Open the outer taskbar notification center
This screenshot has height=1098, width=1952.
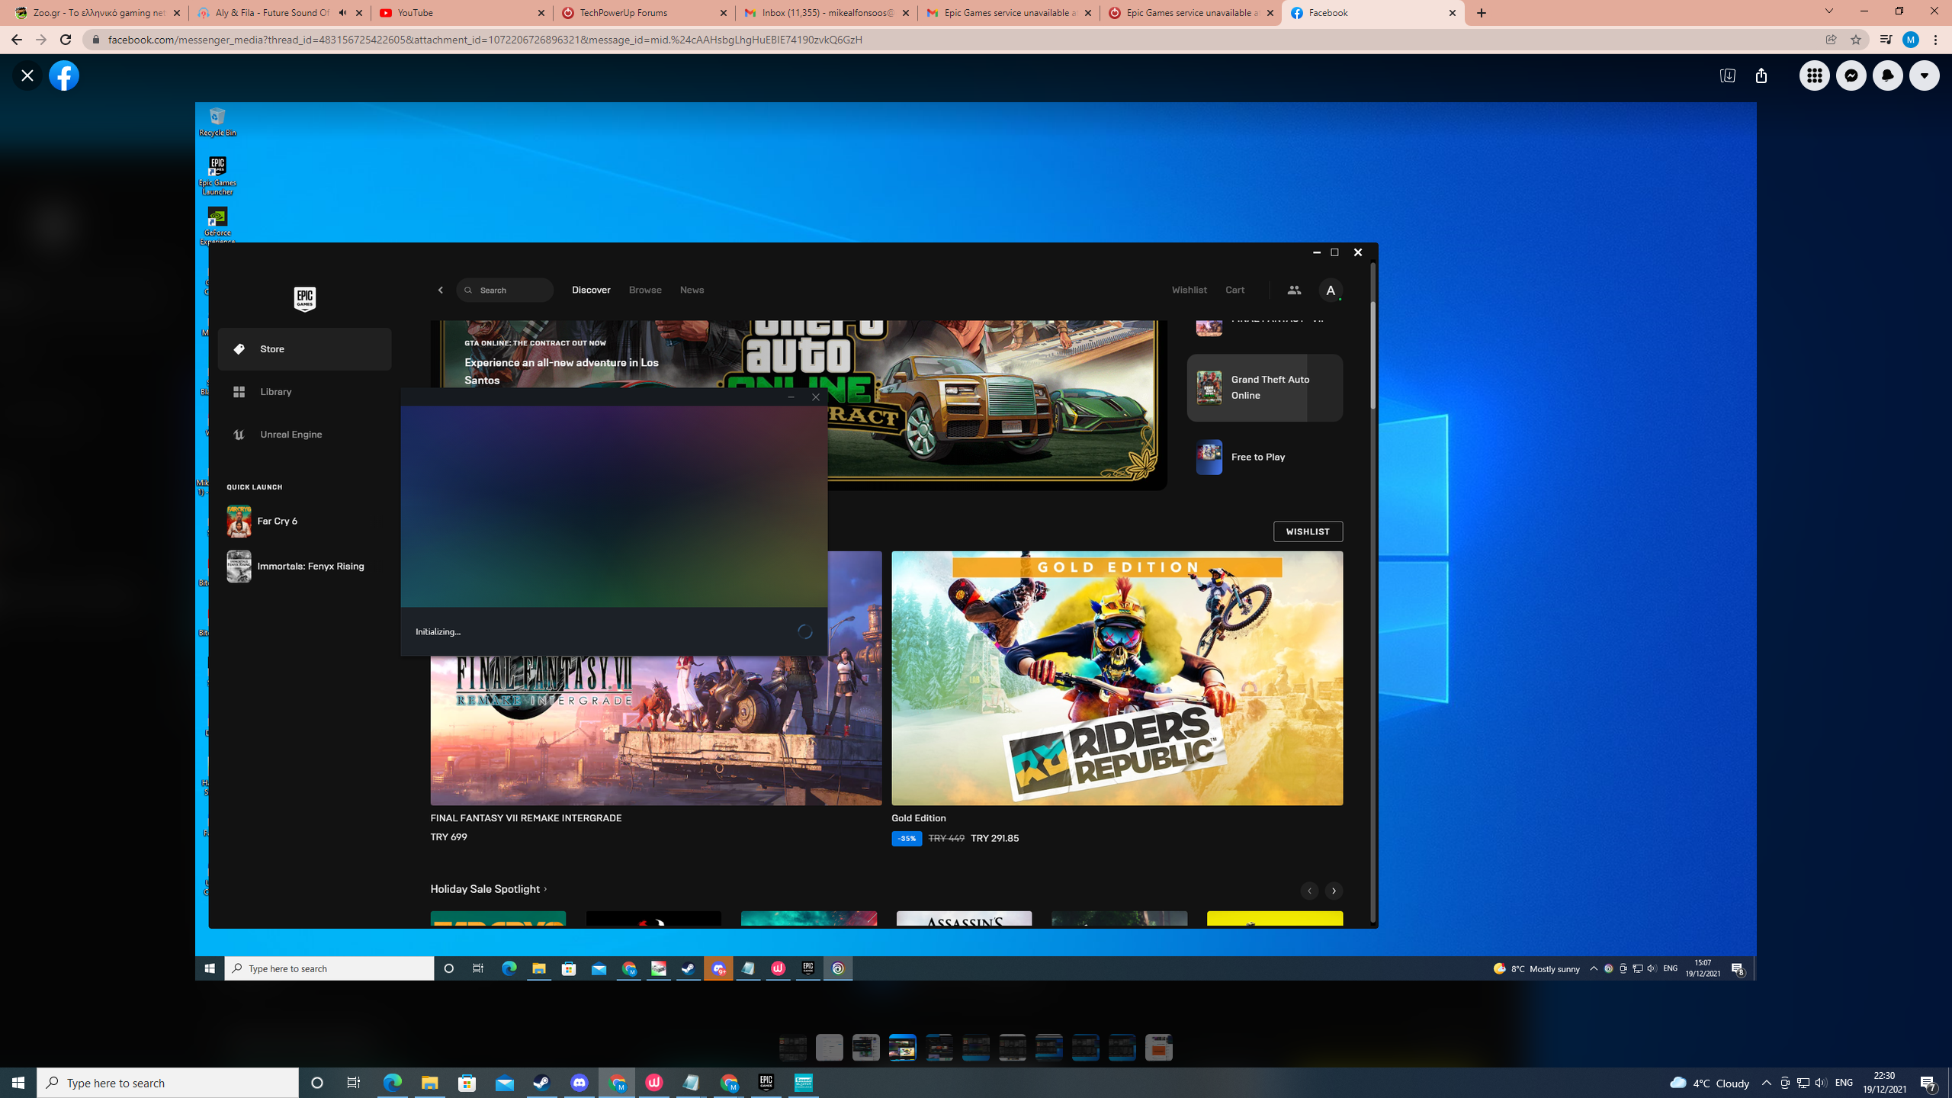click(1929, 1083)
